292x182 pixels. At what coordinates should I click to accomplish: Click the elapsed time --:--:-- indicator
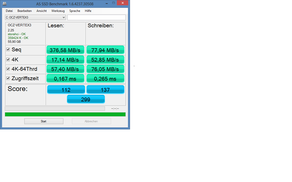coord(115,109)
